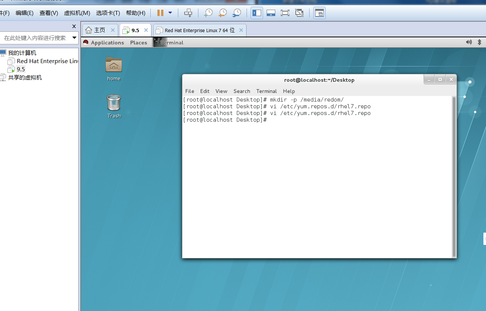This screenshot has width=486, height=311.
Task: Send Ctrl+Alt+Del to the virtual machine
Action: 188,13
